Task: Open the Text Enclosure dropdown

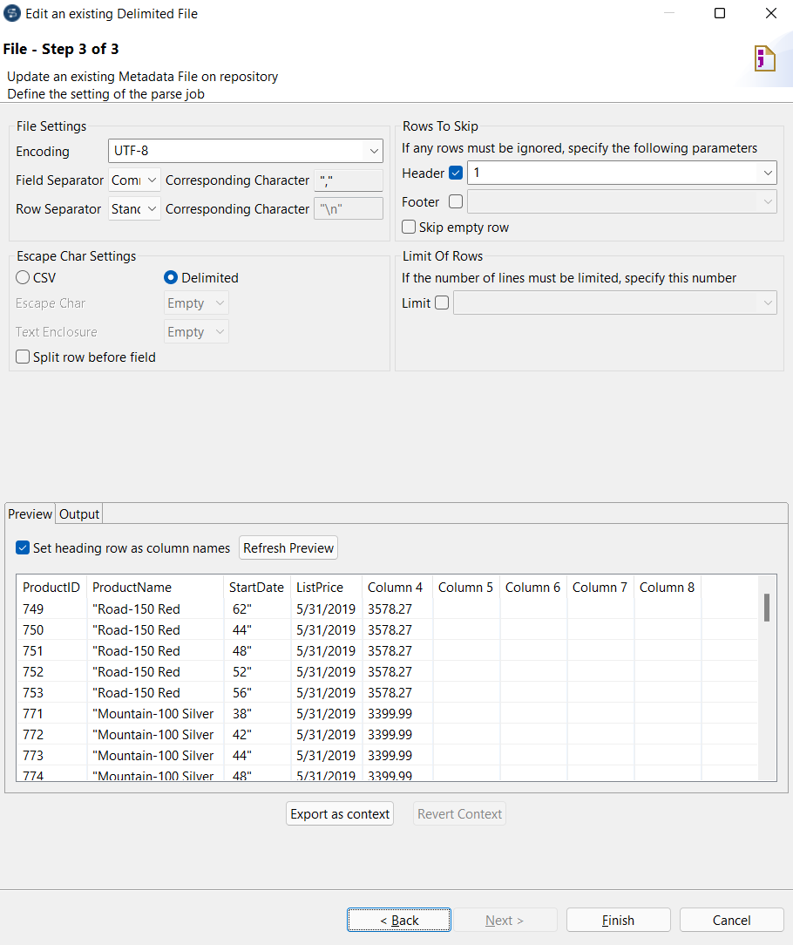Action: [196, 332]
